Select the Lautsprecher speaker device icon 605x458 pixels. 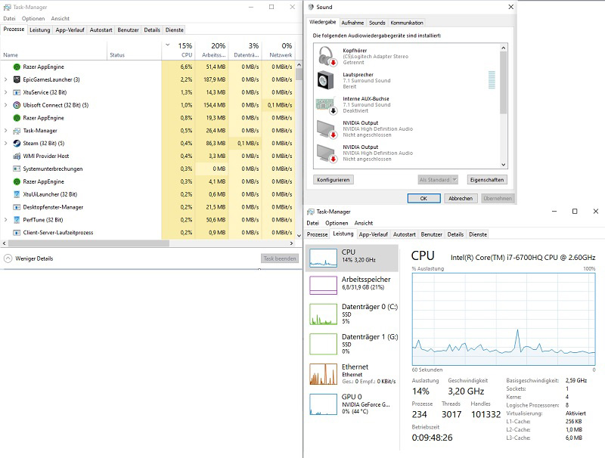coord(327,80)
